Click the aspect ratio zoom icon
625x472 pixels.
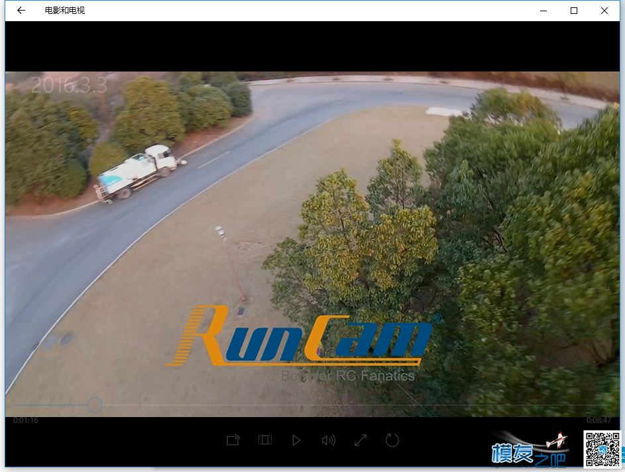[265, 440]
